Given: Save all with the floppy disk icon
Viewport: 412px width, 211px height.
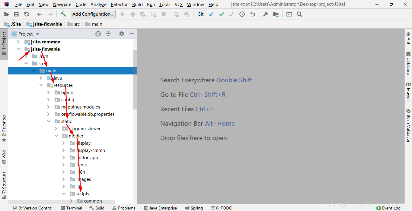Looking at the screenshot, I should point(16,14).
